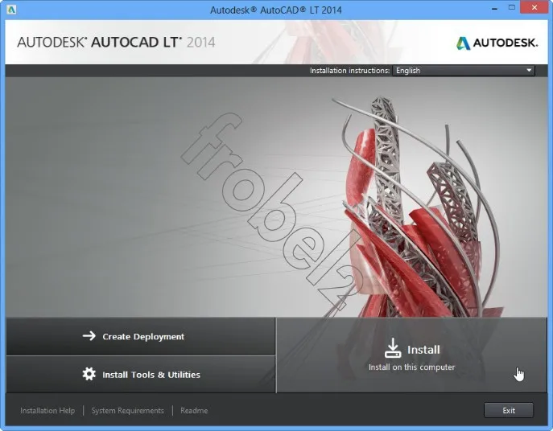Minimize the AutoCAD LT 2014 installer window

[x=494, y=8]
